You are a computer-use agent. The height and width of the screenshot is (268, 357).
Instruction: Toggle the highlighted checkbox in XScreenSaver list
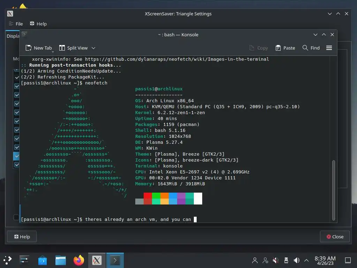point(17,156)
